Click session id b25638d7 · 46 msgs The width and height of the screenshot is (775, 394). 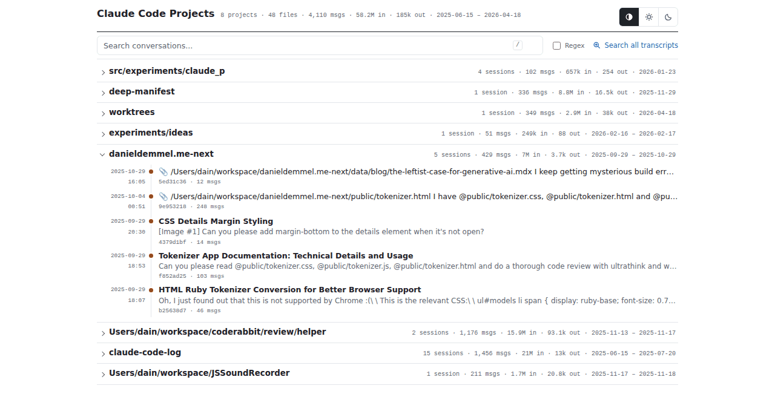click(190, 310)
